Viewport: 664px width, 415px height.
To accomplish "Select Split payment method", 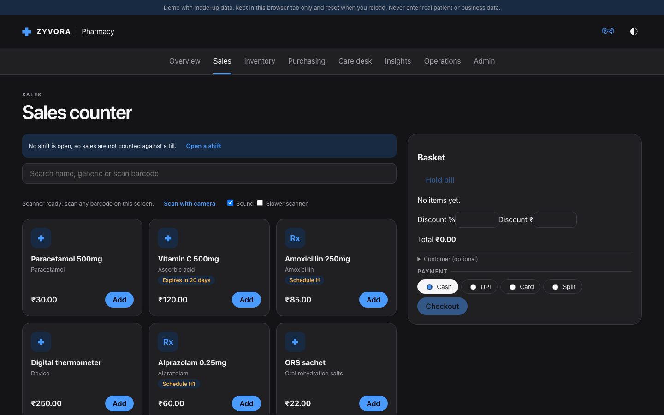I will pos(563,287).
